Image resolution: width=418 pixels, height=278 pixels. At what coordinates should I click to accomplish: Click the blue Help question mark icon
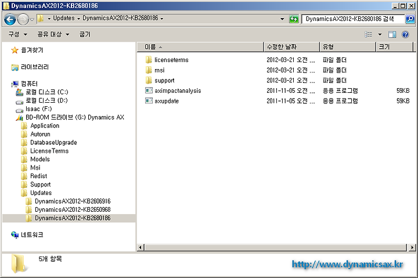coord(405,34)
